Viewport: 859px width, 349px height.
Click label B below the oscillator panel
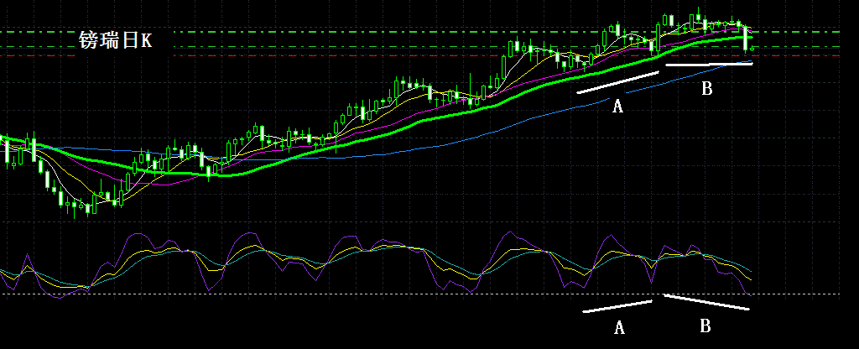[x=705, y=326]
